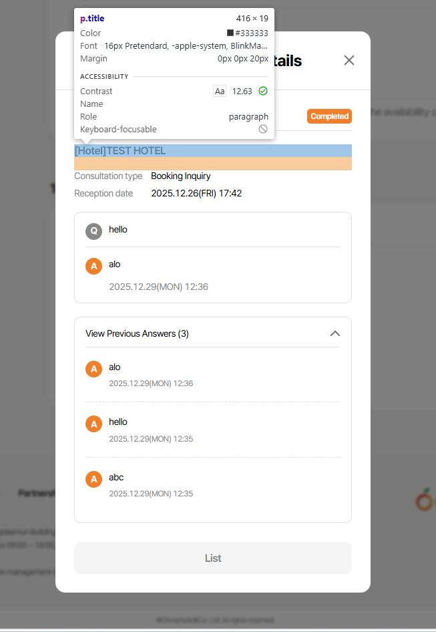Image resolution: width=436 pixels, height=632 pixels.
Task: Click the View Previous Answers (3) header
Action: 137,334
